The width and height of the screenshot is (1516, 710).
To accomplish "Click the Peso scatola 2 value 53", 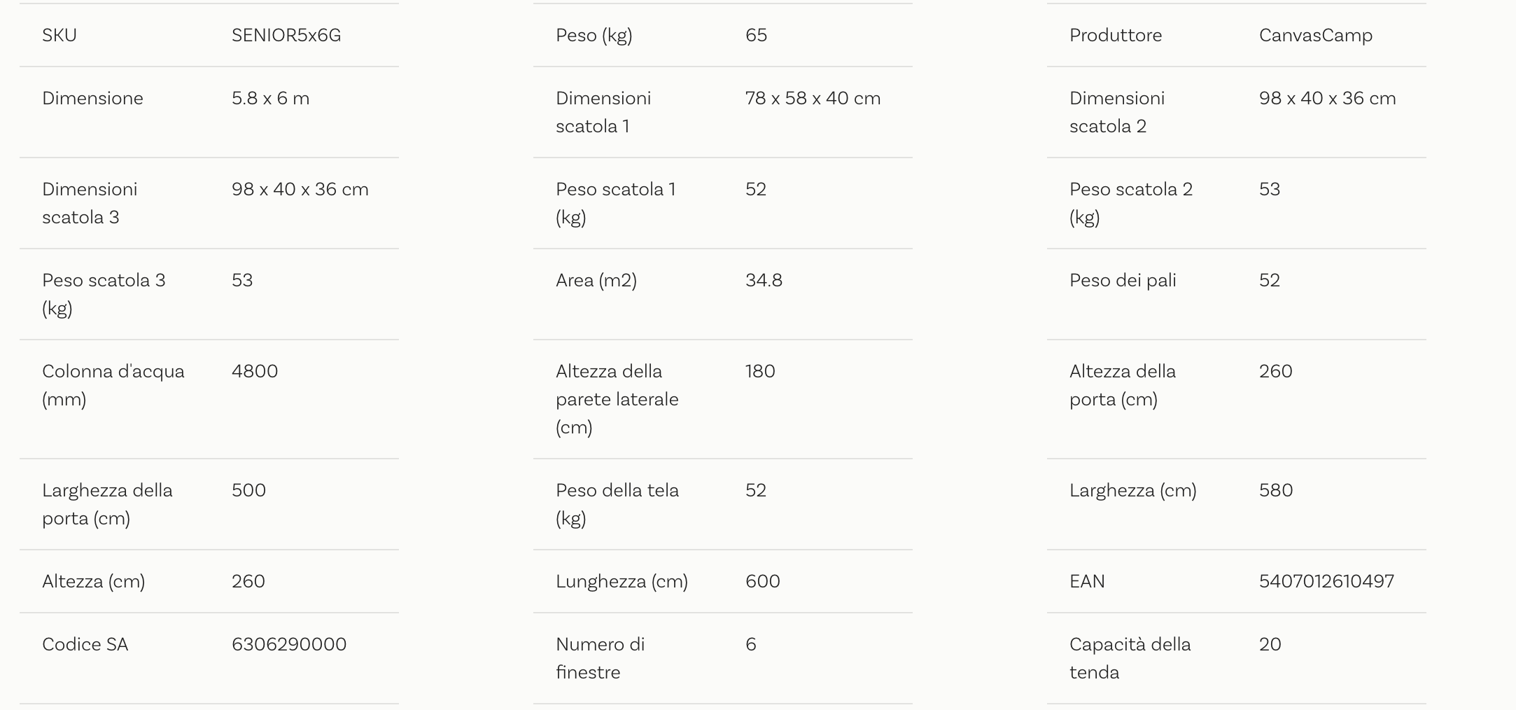I will [1270, 189].
